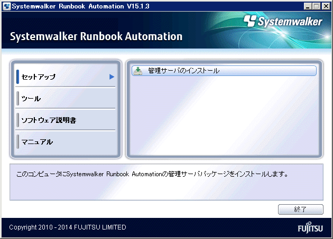This screenshot has width=333, height=239.
Task: Close the Systemwalker installer window
Action: 326,6
